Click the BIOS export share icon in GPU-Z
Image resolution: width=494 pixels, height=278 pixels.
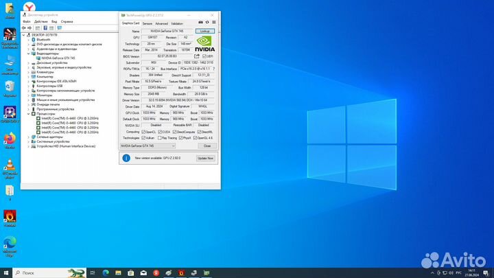(197, 56)
